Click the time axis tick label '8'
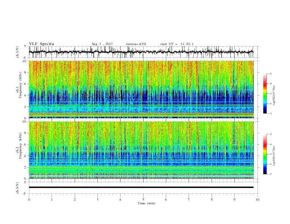Viewport: 290px width, 224px height. (x=212, y=199)
